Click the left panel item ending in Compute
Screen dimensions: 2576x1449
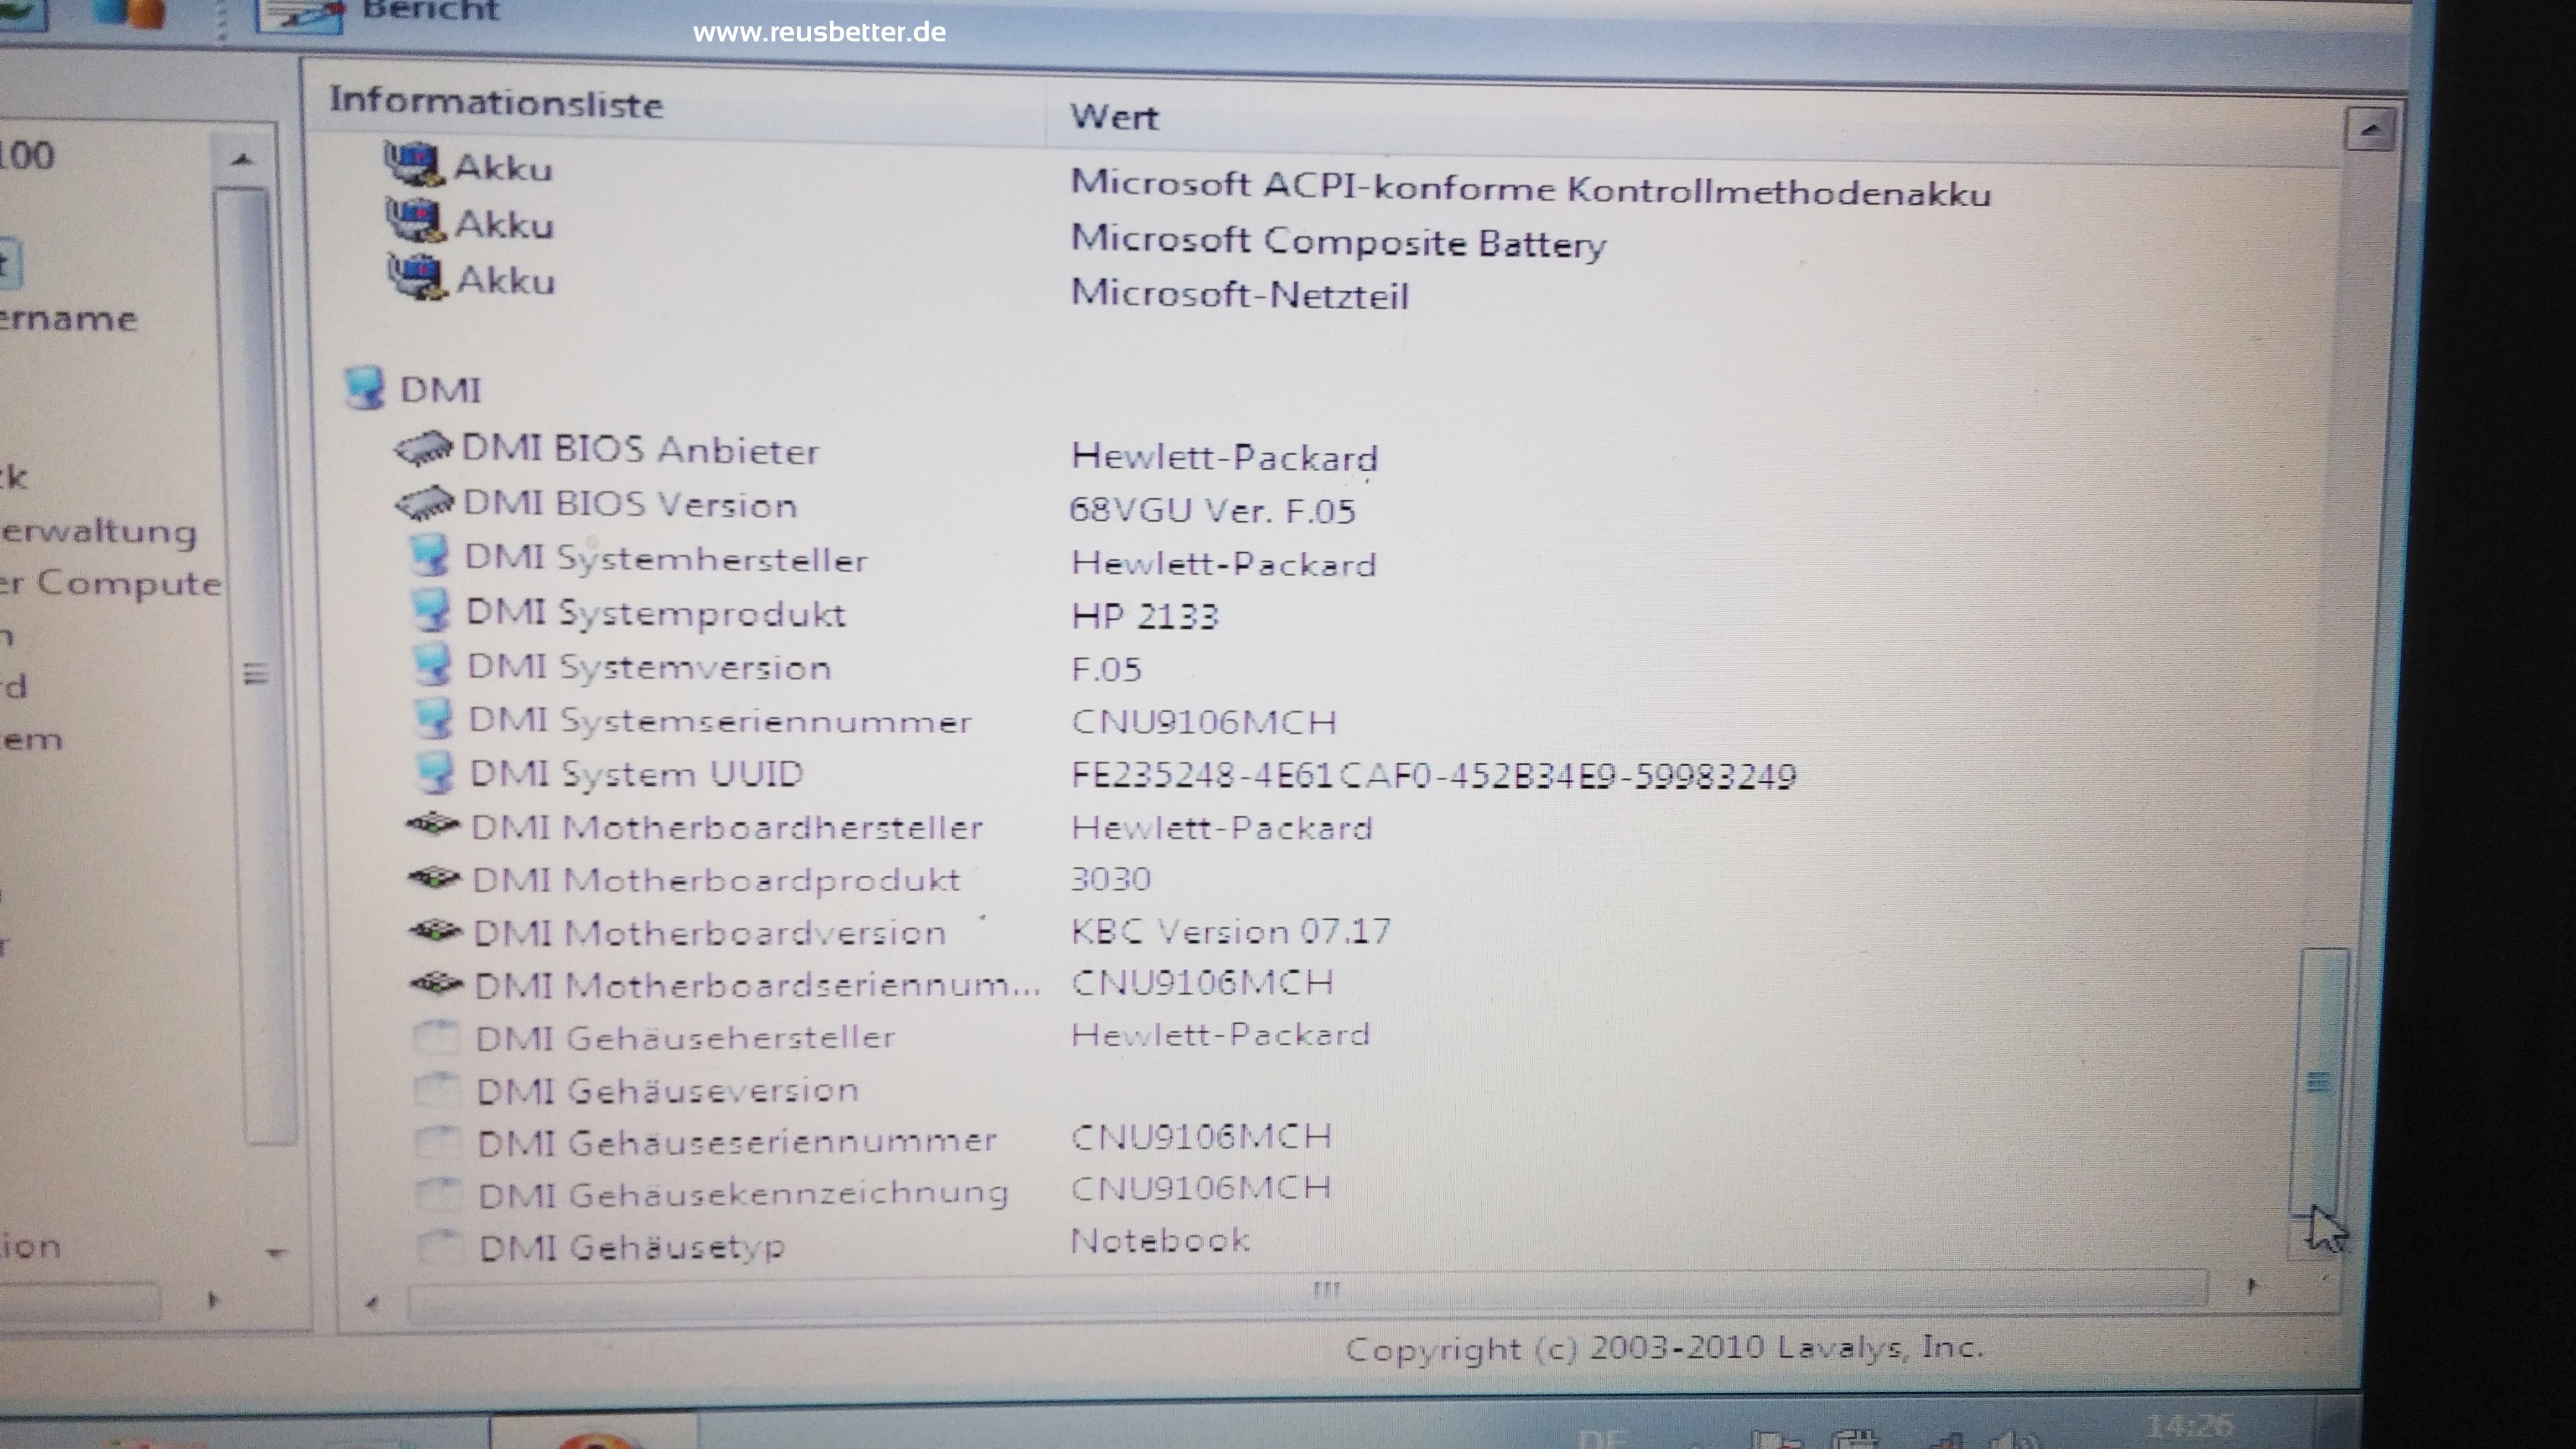pyautogui.click(x=110, y=584)
